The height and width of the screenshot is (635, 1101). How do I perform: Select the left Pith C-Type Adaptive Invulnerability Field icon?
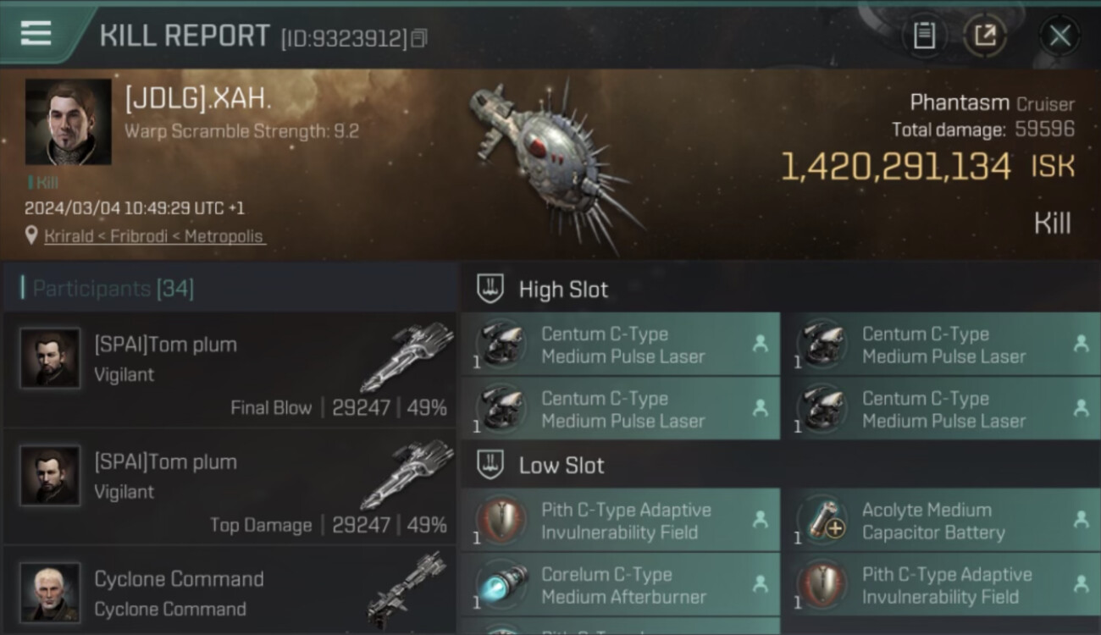[501, 521]
